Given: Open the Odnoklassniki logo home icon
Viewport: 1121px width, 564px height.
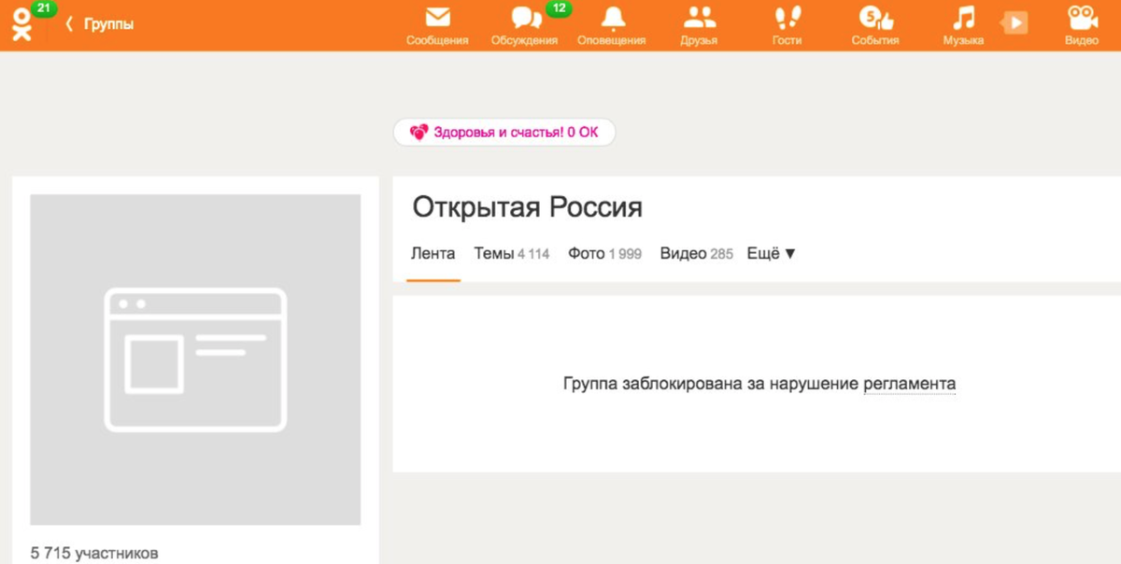Looking at the screenshot, I should coord(21,25).
